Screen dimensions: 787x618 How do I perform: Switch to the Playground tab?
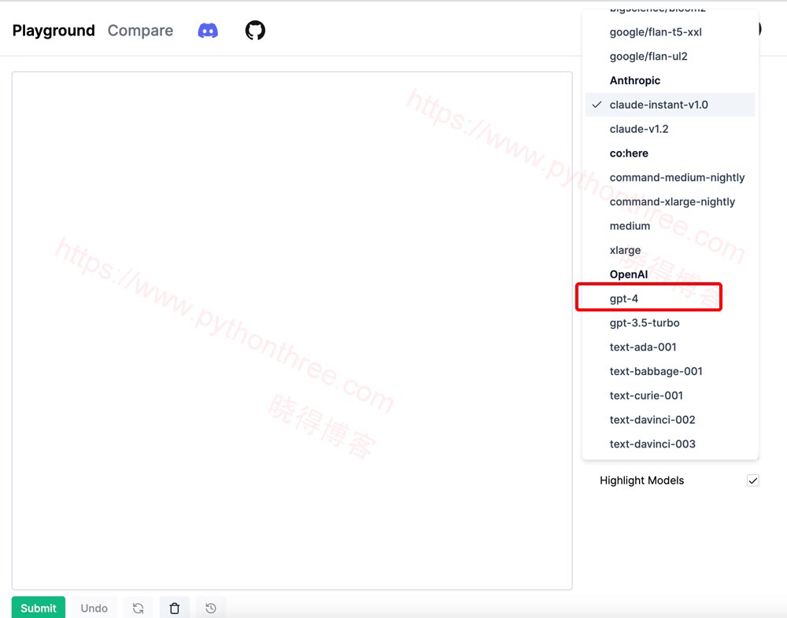(x=54, y=31)
